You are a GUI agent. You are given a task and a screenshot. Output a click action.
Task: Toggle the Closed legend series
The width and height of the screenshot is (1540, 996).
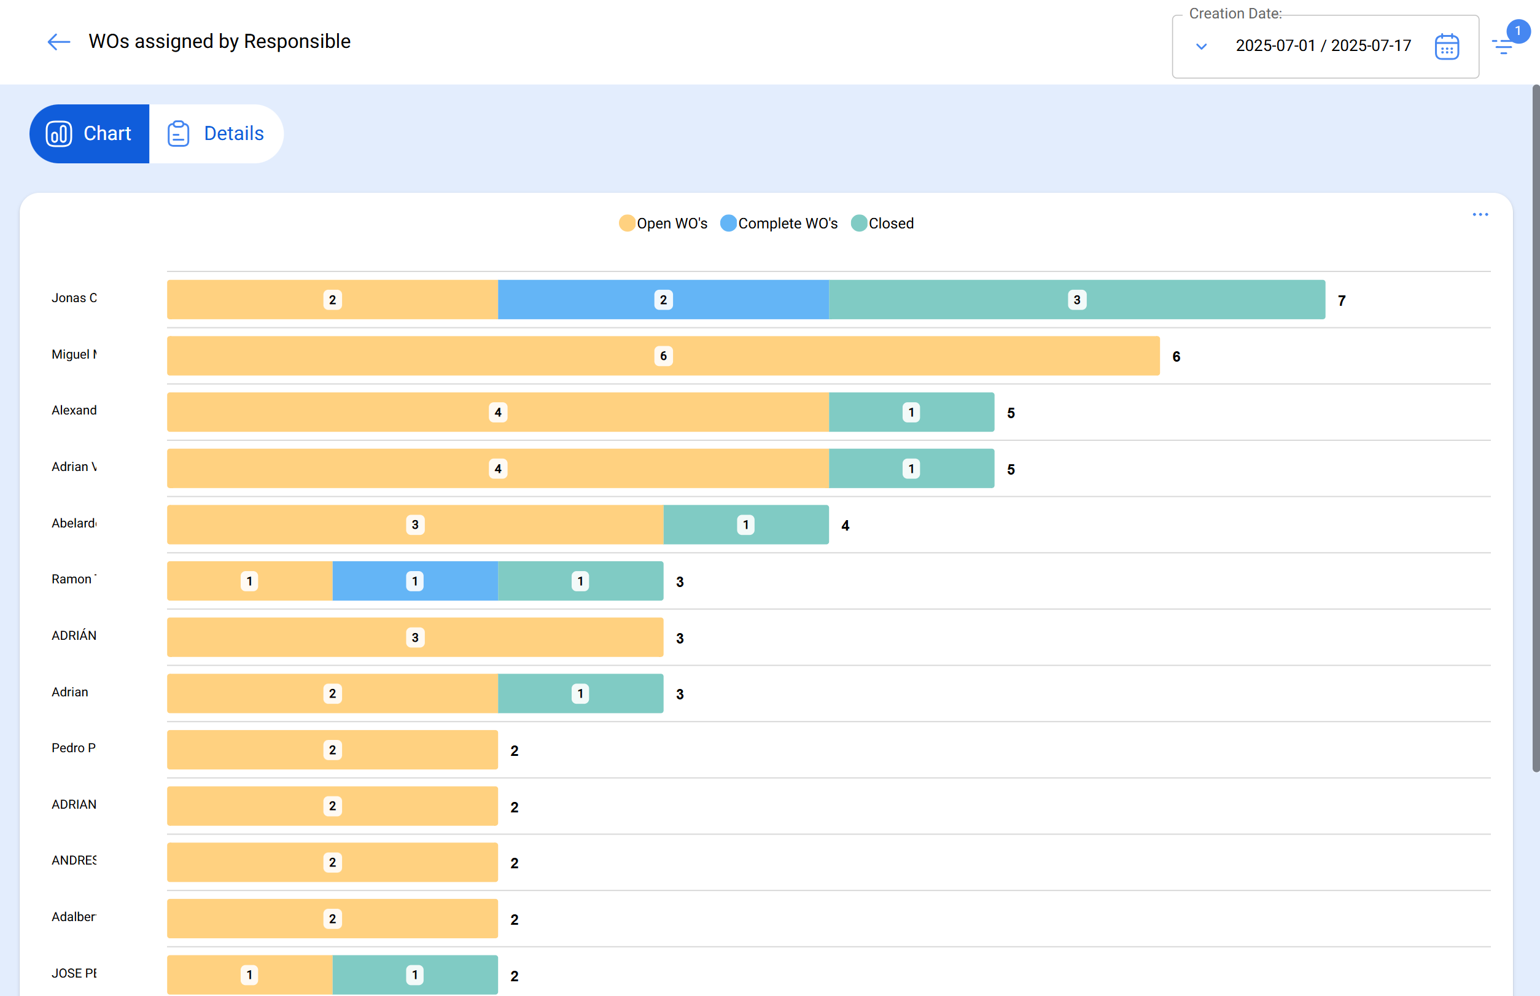point(882,223)
